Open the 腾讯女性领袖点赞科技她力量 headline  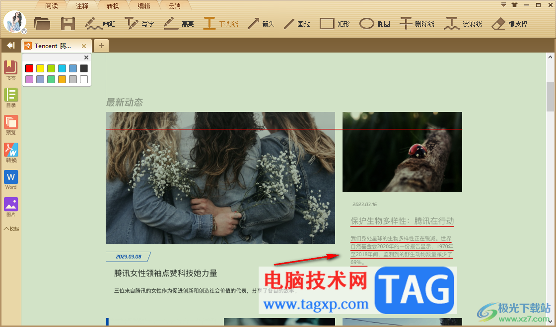(166, 273)
